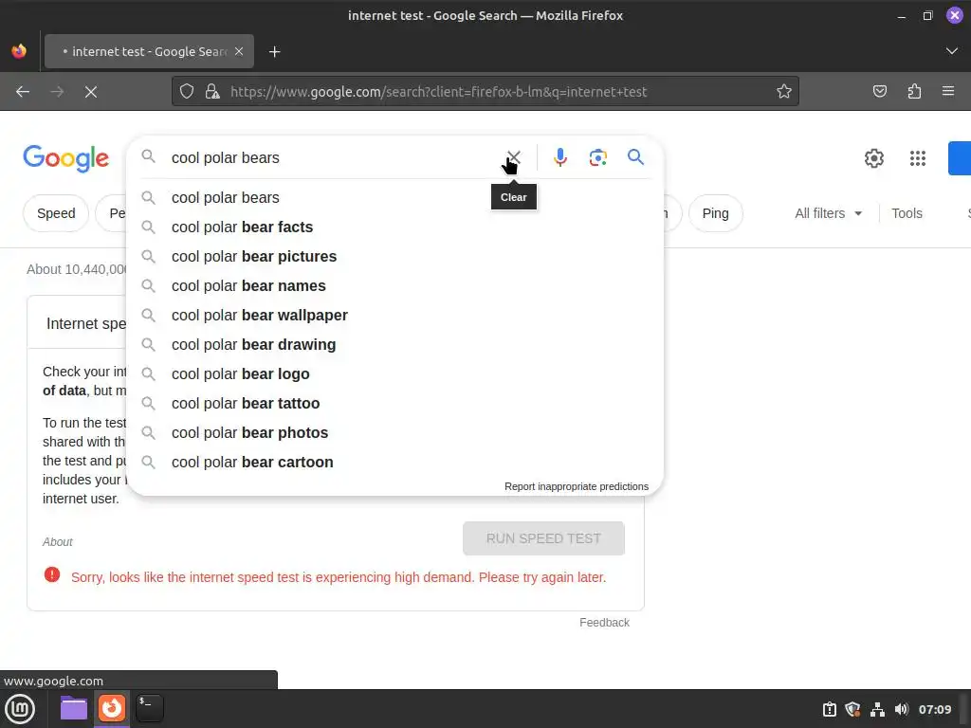This screenshot has width=971, height=728.
Task: Click the RUN SPEED TEST button
Action: 543,538
